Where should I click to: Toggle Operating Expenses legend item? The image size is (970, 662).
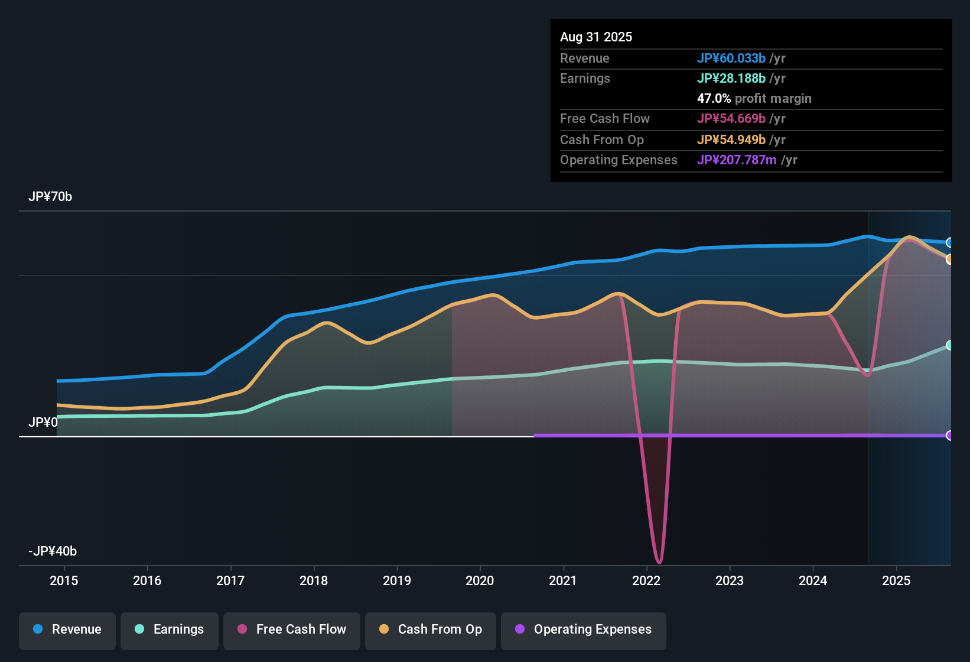[x=584, y=630]
